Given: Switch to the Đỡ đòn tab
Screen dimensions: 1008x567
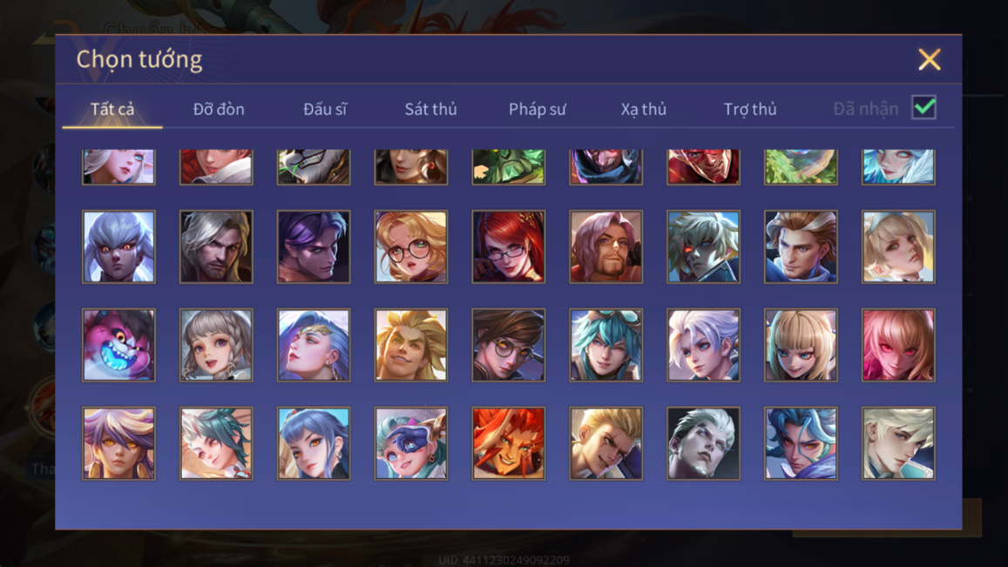Looking at the screenshot, I should [x=219, y=109].
